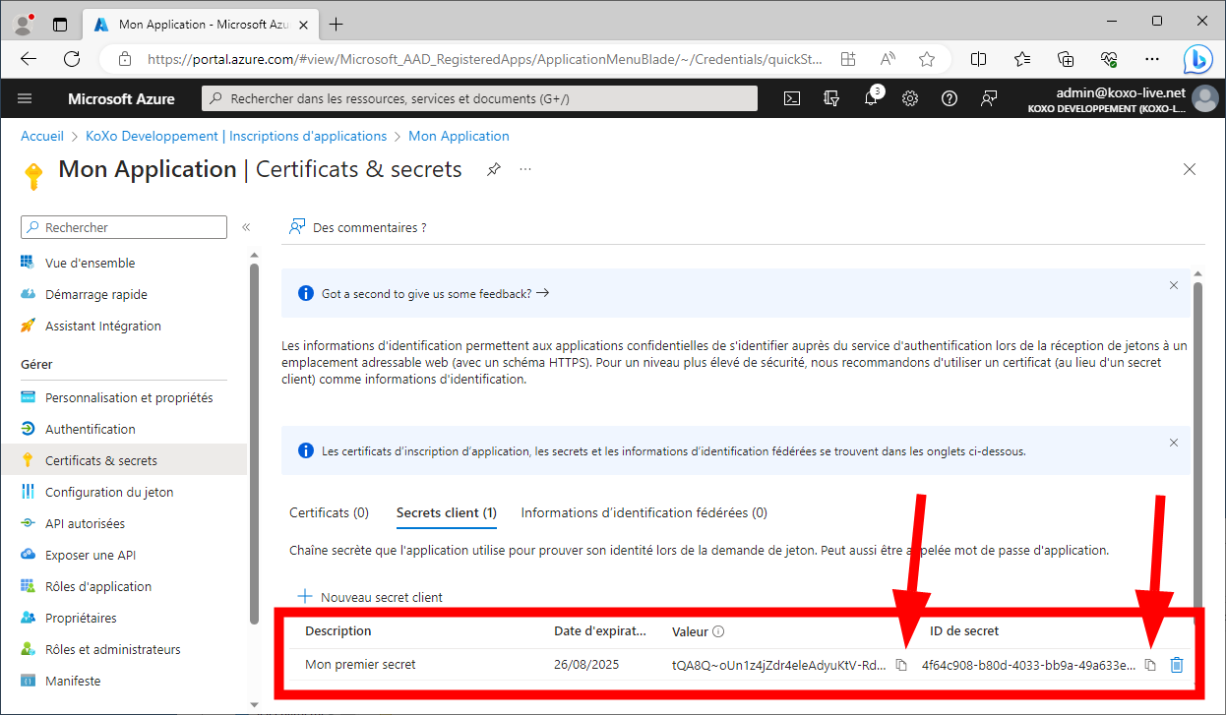Open the help question mark icon
This screenshot has width=1226, height=715.
point(950,98)
